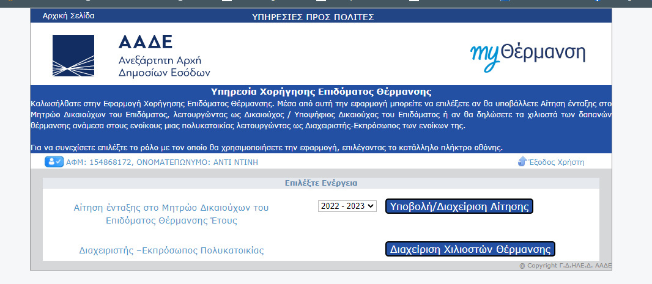Click the blue user profile icon
This screenshot has height=284, width=652.
click(x=54, y=162)
